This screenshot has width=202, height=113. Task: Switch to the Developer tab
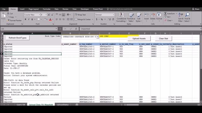click(x=85, y=9)
